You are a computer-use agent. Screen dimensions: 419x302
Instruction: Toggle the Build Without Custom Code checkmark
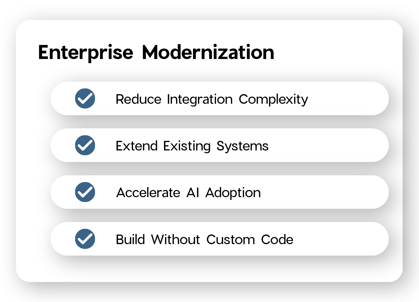tap(85, 239)
